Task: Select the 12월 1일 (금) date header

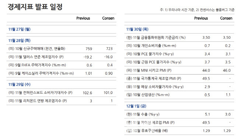Action: [136, 106]
